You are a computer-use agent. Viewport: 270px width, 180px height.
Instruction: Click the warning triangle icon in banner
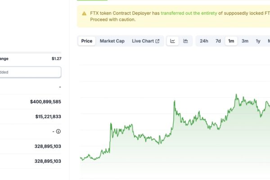(84, 13)
